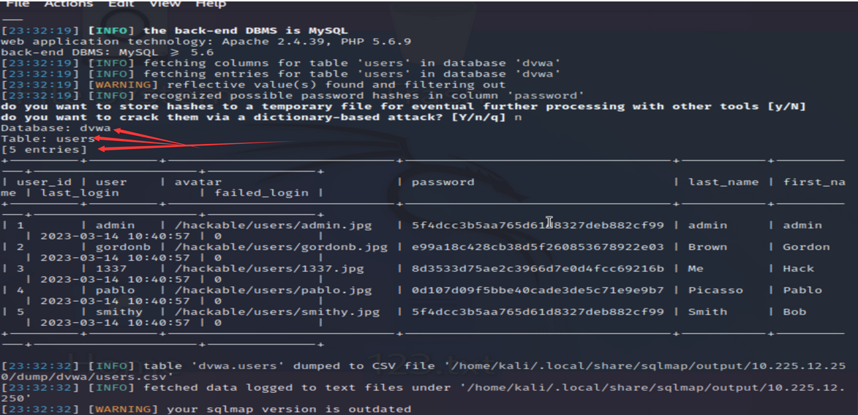Click the hash starting '0d107d09f5bb' for pablo
Viewport: 858px width, 415px height.
coord(538,290)
